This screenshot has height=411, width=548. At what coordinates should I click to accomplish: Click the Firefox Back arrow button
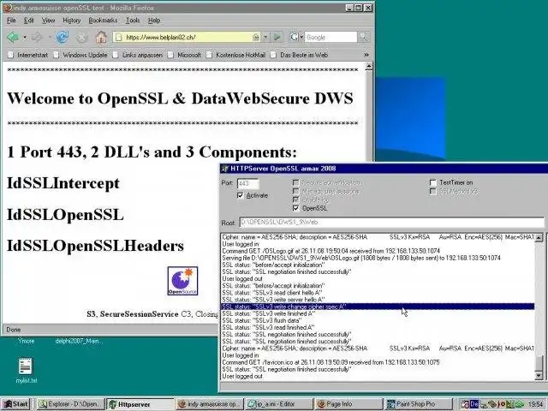[14, 37]
